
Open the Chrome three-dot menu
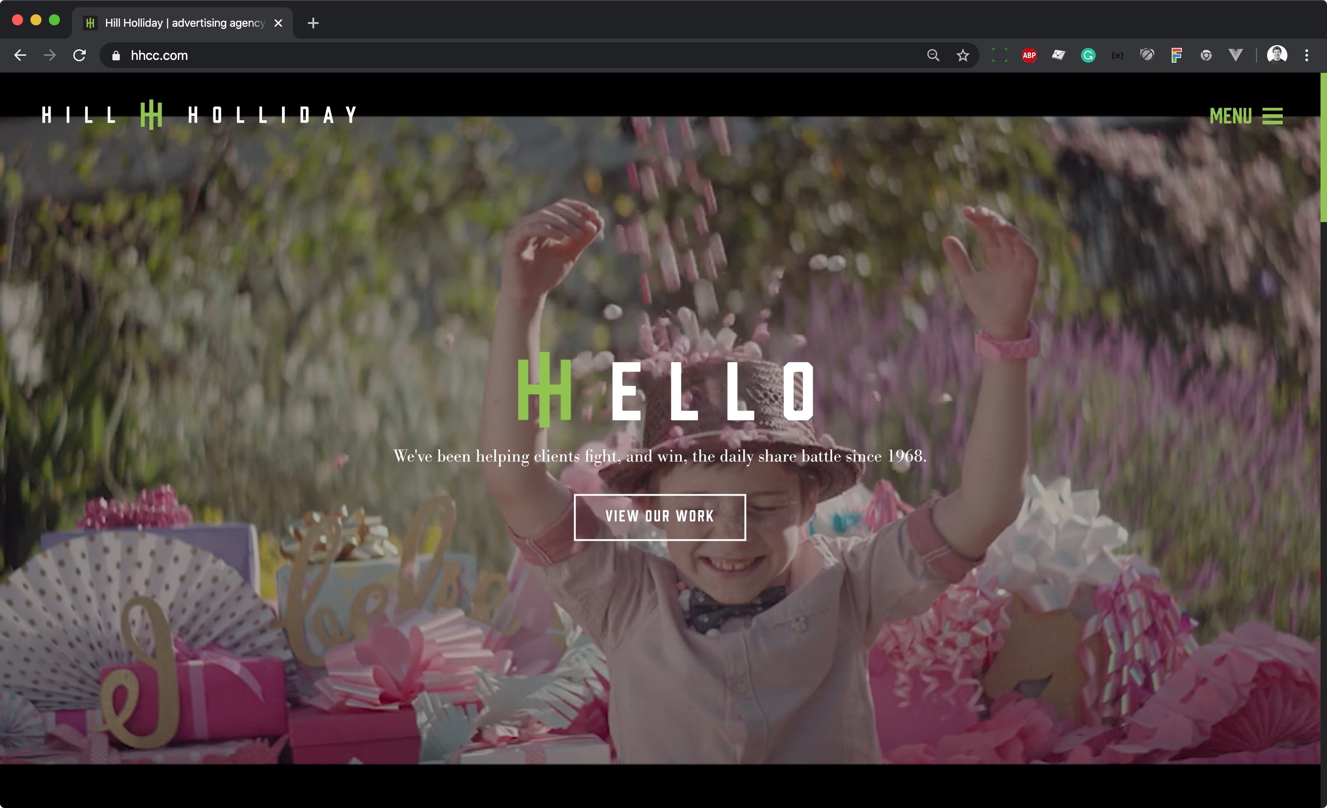[x=1307, y=55]
